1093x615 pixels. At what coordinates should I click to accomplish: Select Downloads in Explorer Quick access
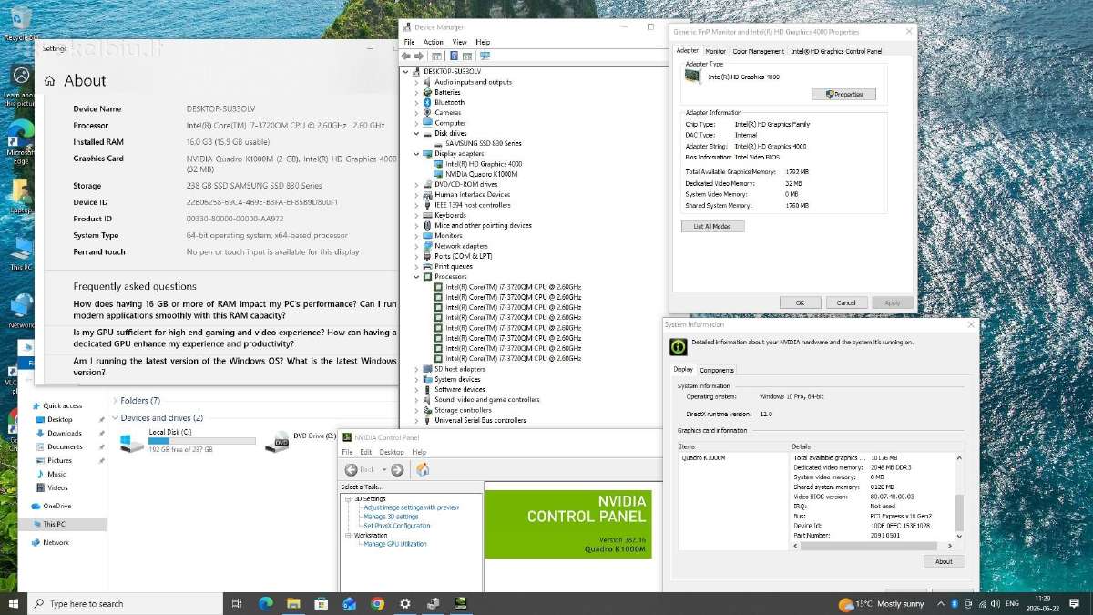[x=64, y=433]
